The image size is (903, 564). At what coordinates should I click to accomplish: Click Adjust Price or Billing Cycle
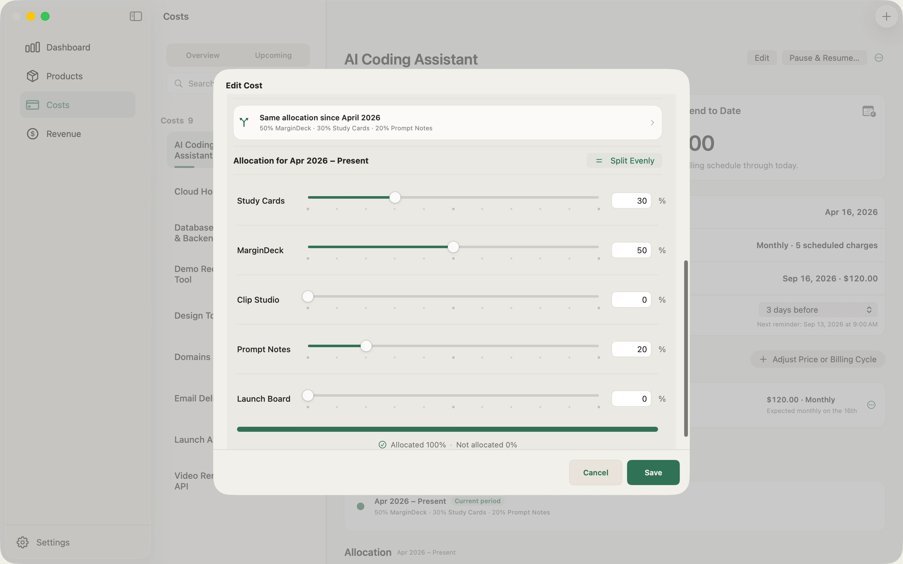[x=817, y=359]
